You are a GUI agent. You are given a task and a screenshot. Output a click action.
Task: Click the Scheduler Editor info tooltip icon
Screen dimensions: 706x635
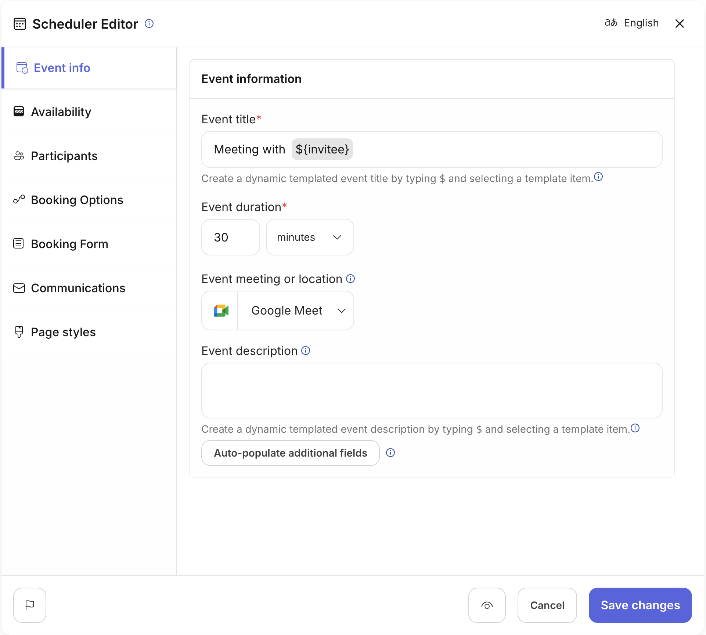pyautogui.click(x=149, y=23)
